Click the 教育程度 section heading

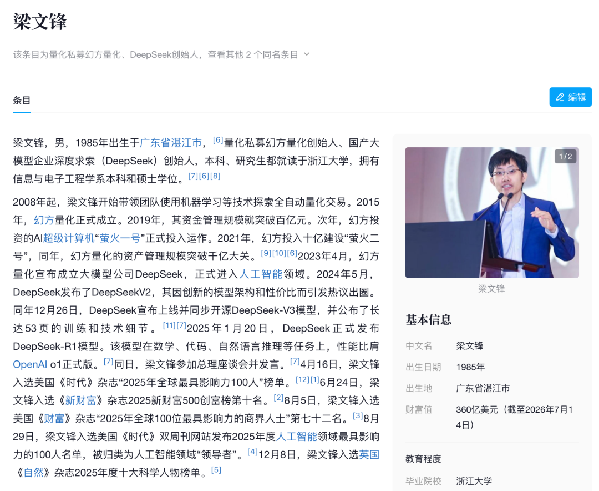coord(423,459)
